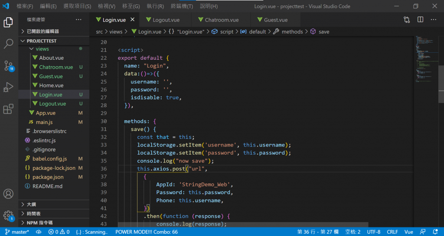
Task: Expand the 已開啟的編輯器 section
Action: (42, 31)
